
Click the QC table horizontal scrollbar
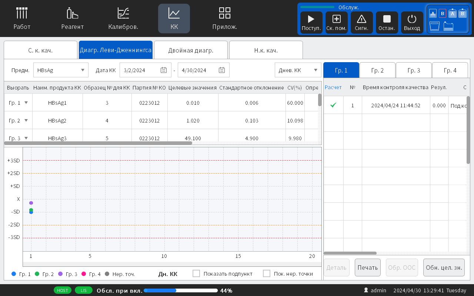[98, 143]
